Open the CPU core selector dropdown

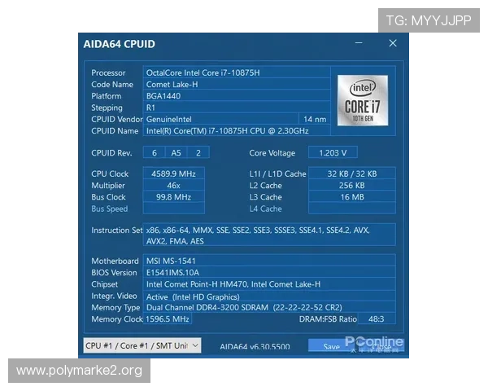point(142,345)
